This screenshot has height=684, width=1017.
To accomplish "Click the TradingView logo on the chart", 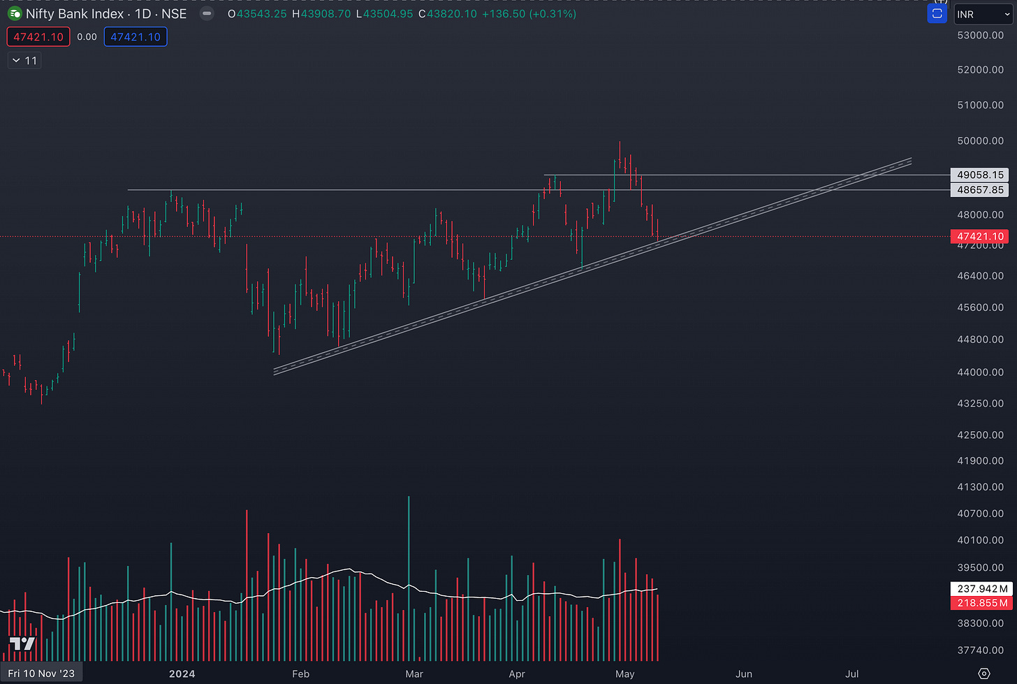I will 22,643.
